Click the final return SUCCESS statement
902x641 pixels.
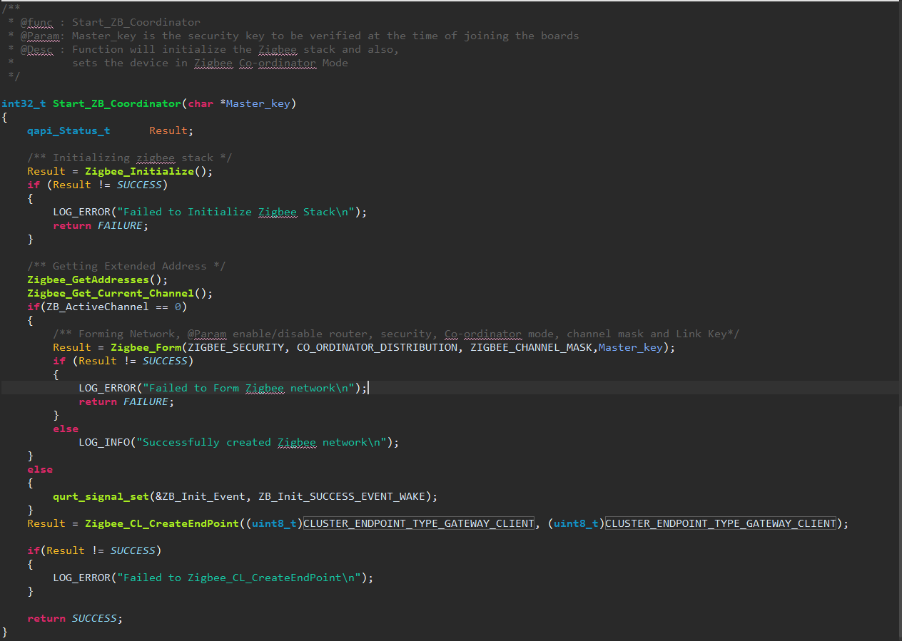tap(74, 618)
